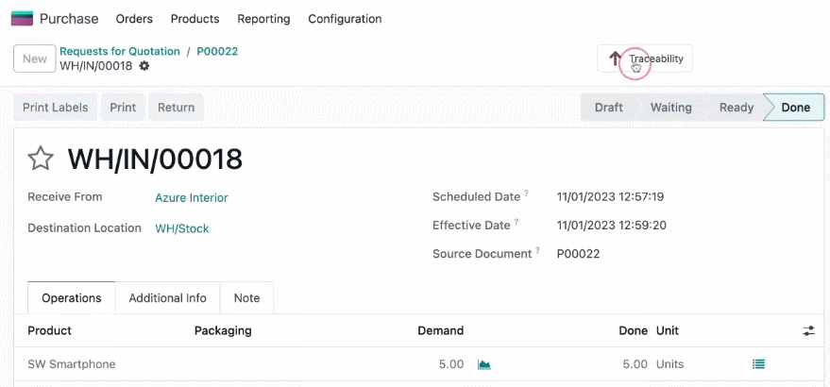This screenshot has height=387, width=830.
Task: Select the Ready status stage
Action: tap(736, 108)
